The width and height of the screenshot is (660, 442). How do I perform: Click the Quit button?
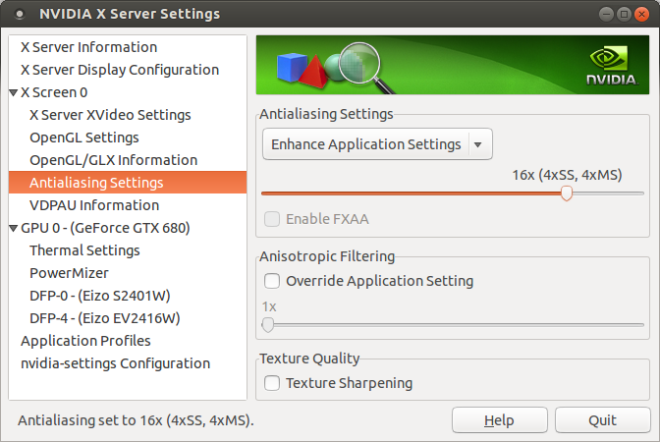pyautogui.click(x=603, y=420)
